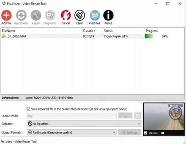The width and height of the screenshot is (186, 144).
Task: Click the FileName column header
Action: 9,31
